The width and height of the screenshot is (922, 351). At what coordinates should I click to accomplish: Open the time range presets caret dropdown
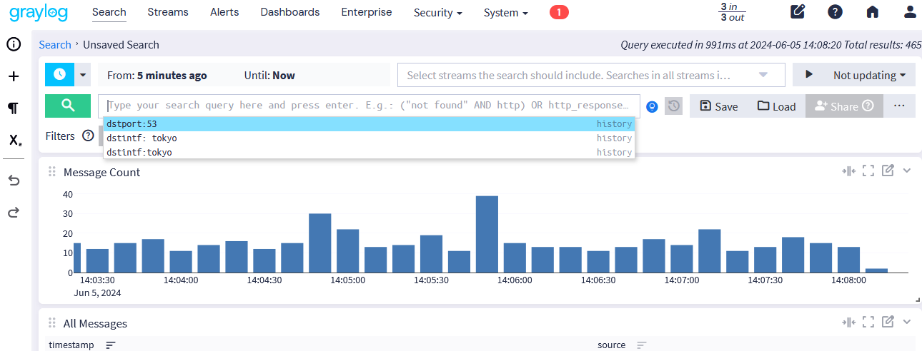[x=83, y=74]
